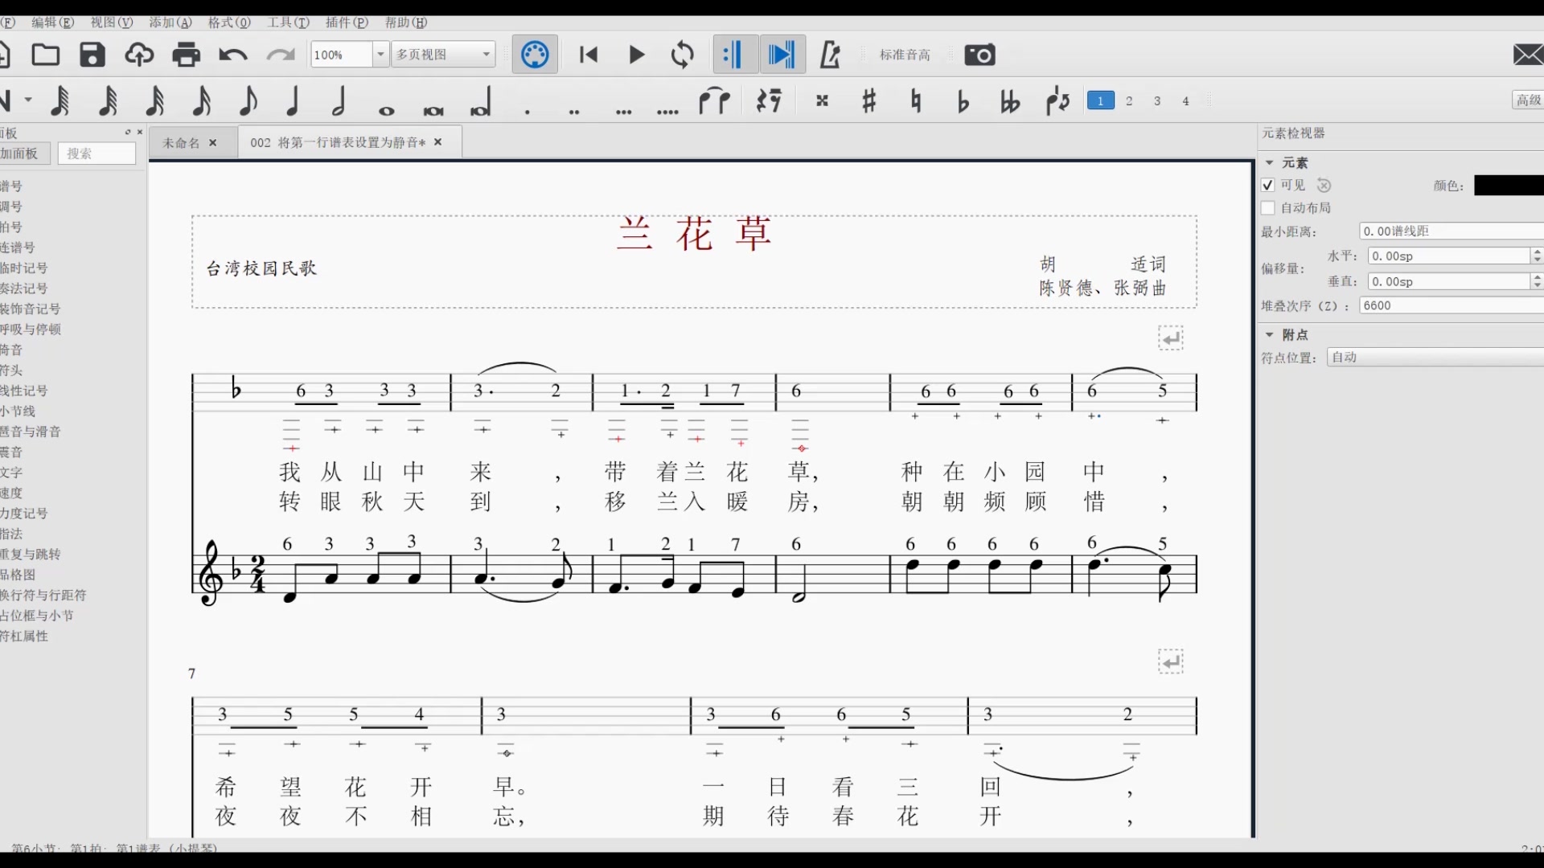
Task: Click the record/loop toggle button
Action: pyautogui.click(x=684, y=54)
